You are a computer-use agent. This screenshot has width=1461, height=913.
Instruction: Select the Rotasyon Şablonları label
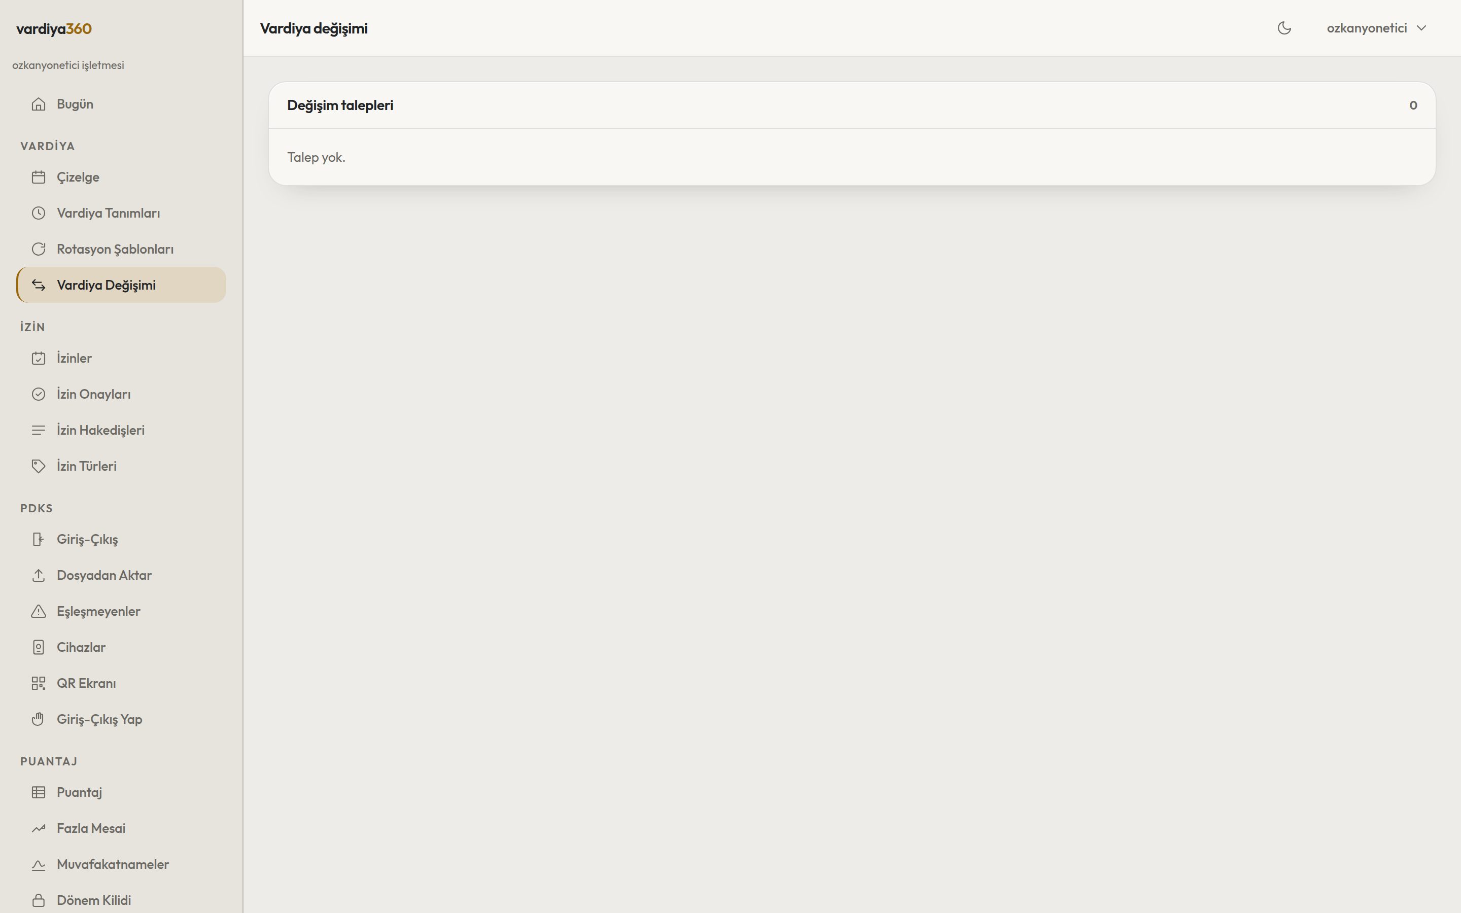tap(115, 250)
